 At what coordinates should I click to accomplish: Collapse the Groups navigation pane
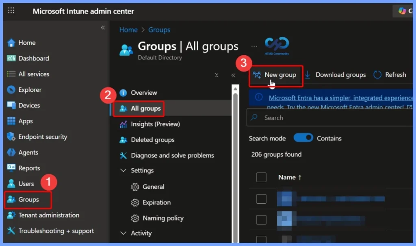pos(233,75)
